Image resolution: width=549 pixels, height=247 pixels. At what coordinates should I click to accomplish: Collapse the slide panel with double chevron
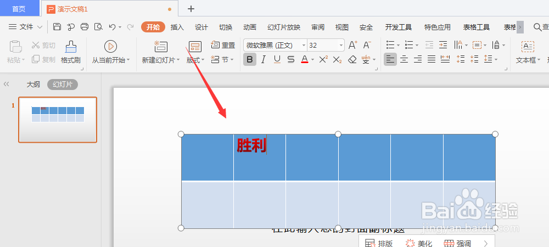[x=6, y=84]
